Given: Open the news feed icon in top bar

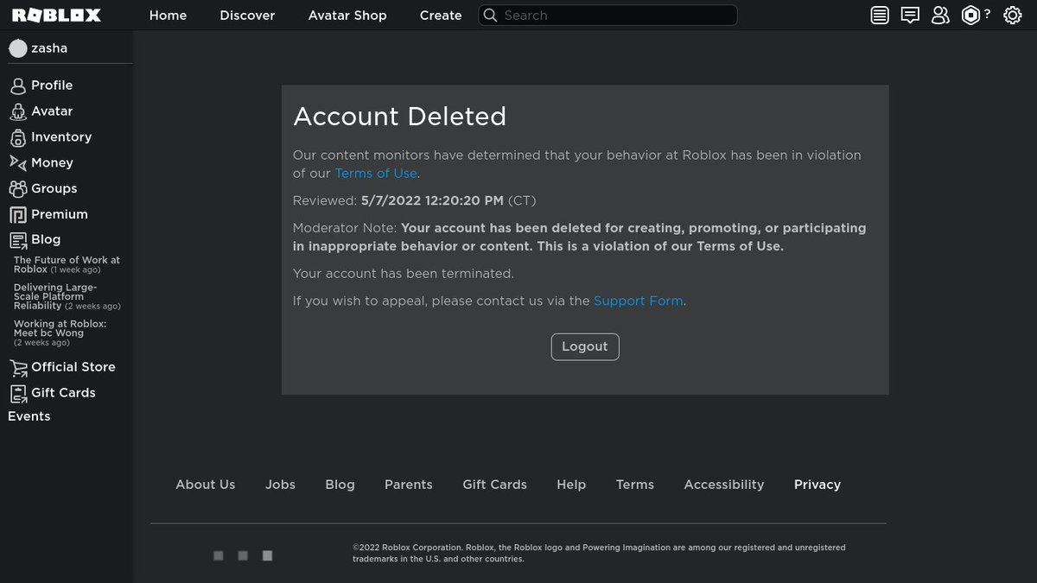Looking at the screenshot, I should [880, 16].
